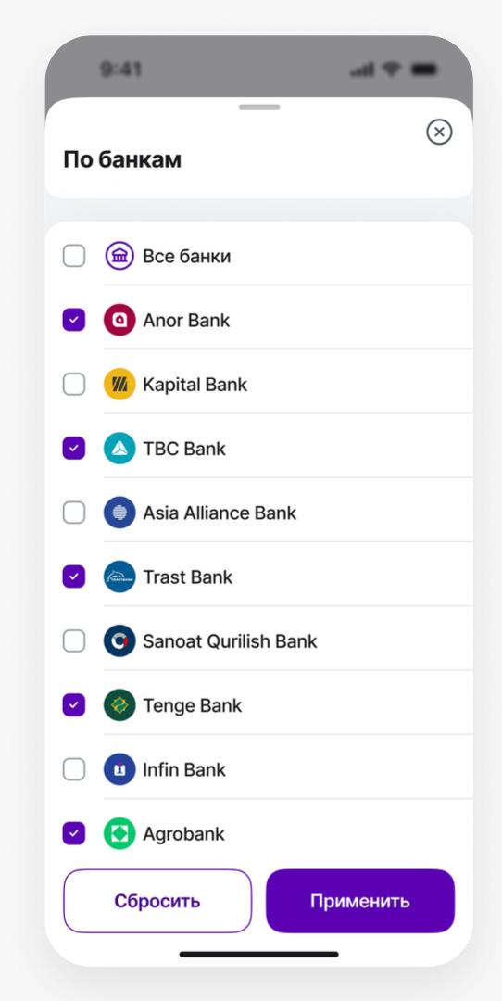
Task: Click the Agrobank green logo icon
Action: pos(119,833)
